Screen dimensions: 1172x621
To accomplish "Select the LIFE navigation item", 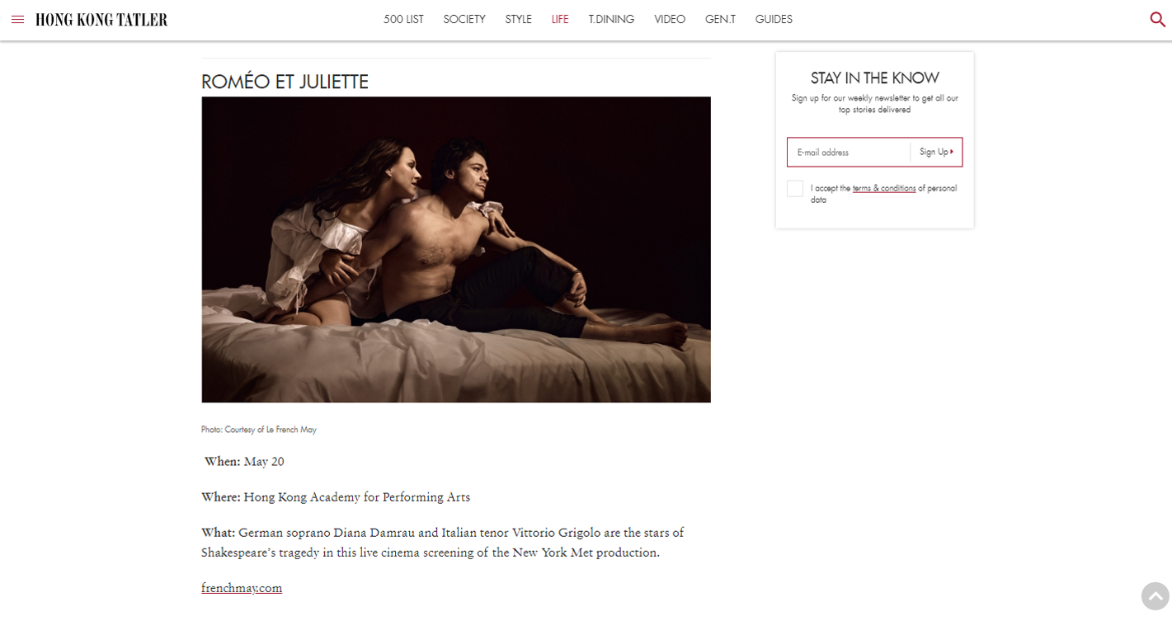I will (560, 19).
